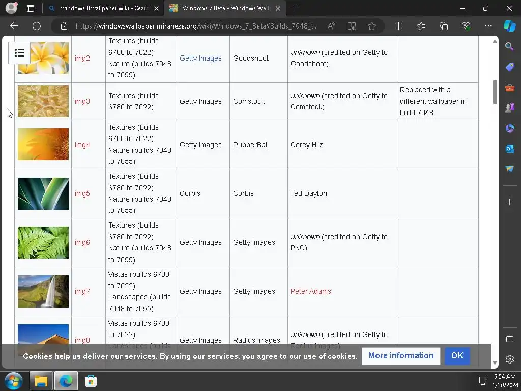Close the Windows 7 Beta tab
The width and height of the screenshot is (521, 391).
click(278, 8)
